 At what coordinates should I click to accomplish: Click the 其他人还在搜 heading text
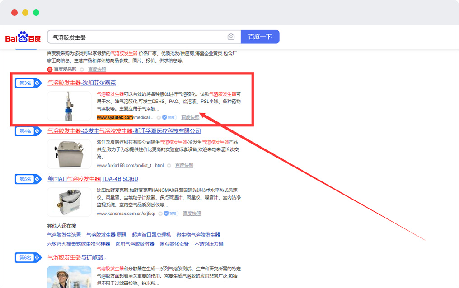(61, 226)
